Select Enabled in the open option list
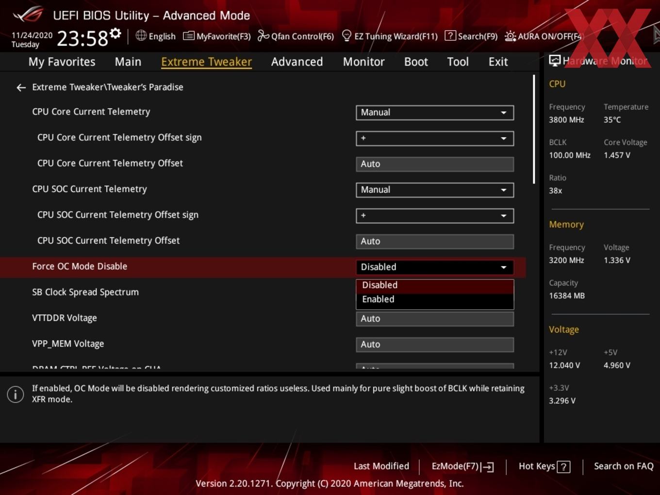660x495 pixels. [435, 299]
